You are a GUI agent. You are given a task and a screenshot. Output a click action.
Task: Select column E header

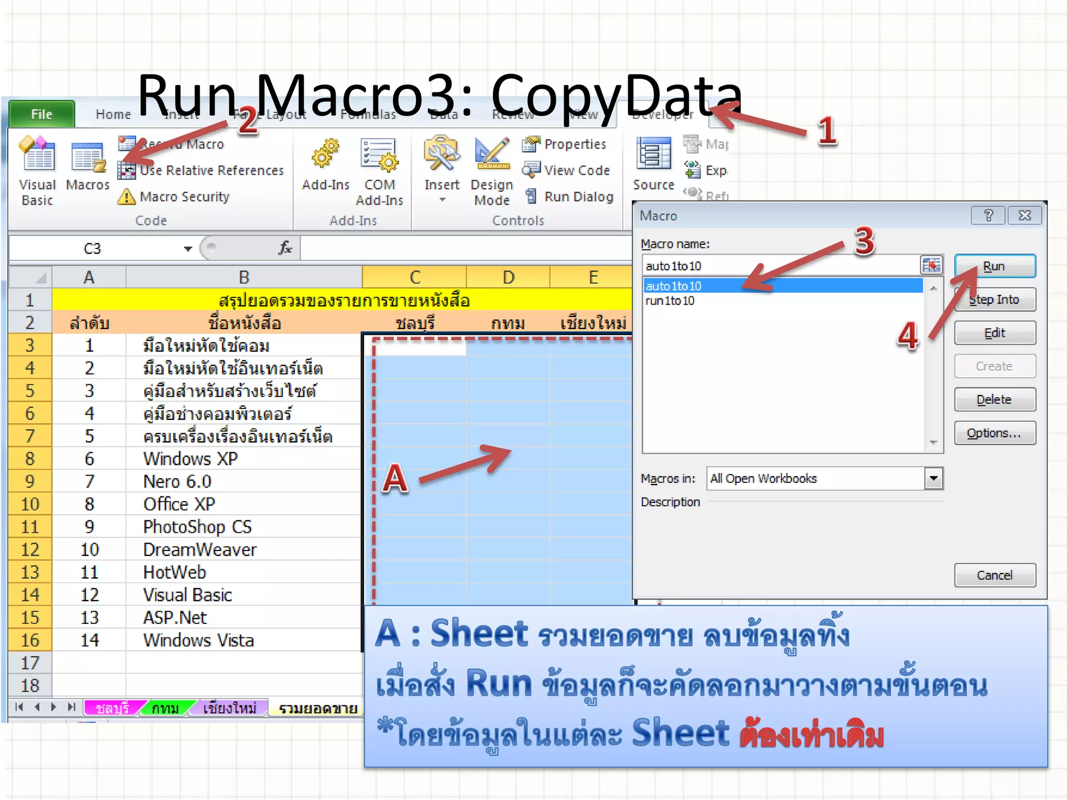click(591, 277)
